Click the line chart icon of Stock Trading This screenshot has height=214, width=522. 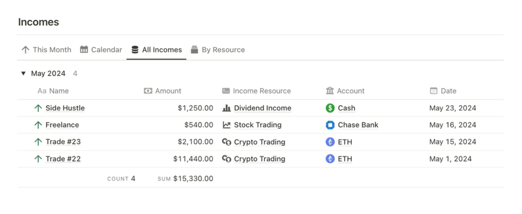226,125
